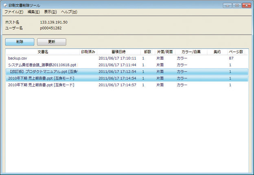Open the ヘルプ(H) menu
Screen dimensions: 254x175
click(x=69, y=12)
